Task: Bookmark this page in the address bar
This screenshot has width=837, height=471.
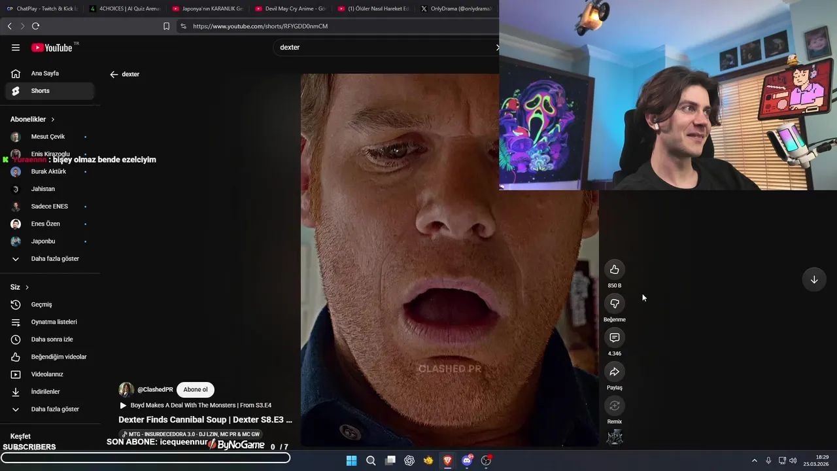Action: tap(166, 26)
